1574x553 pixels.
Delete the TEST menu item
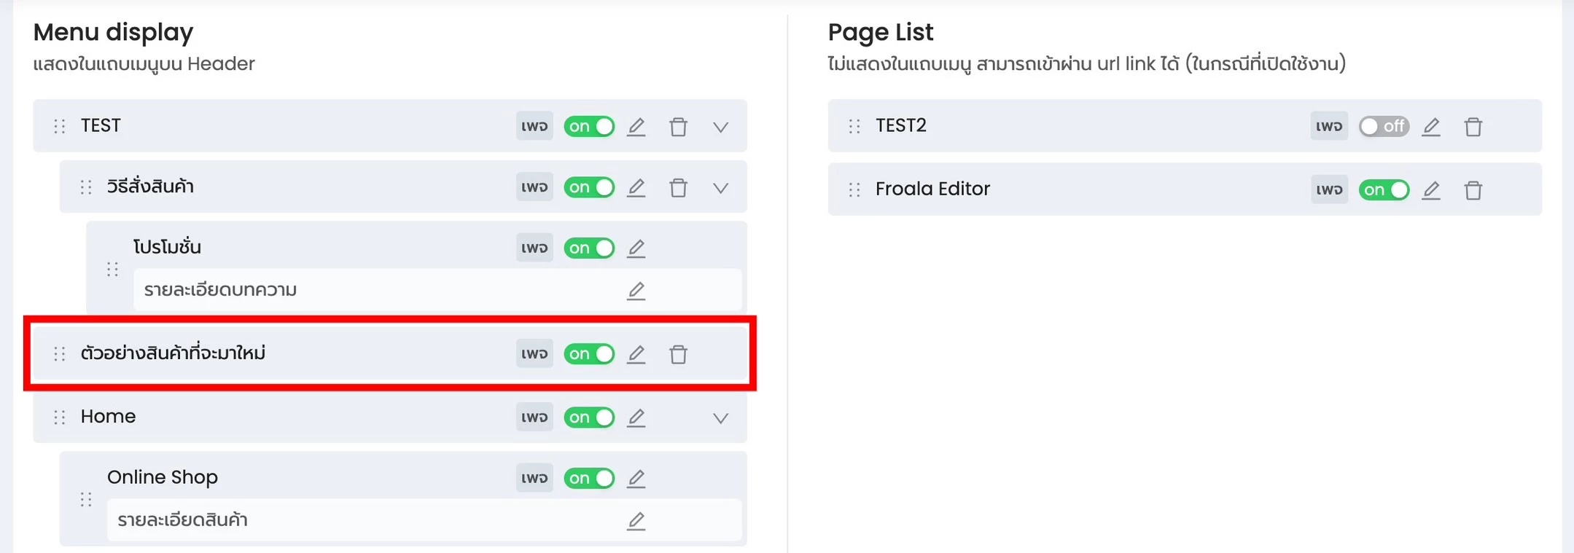[678, 127]
